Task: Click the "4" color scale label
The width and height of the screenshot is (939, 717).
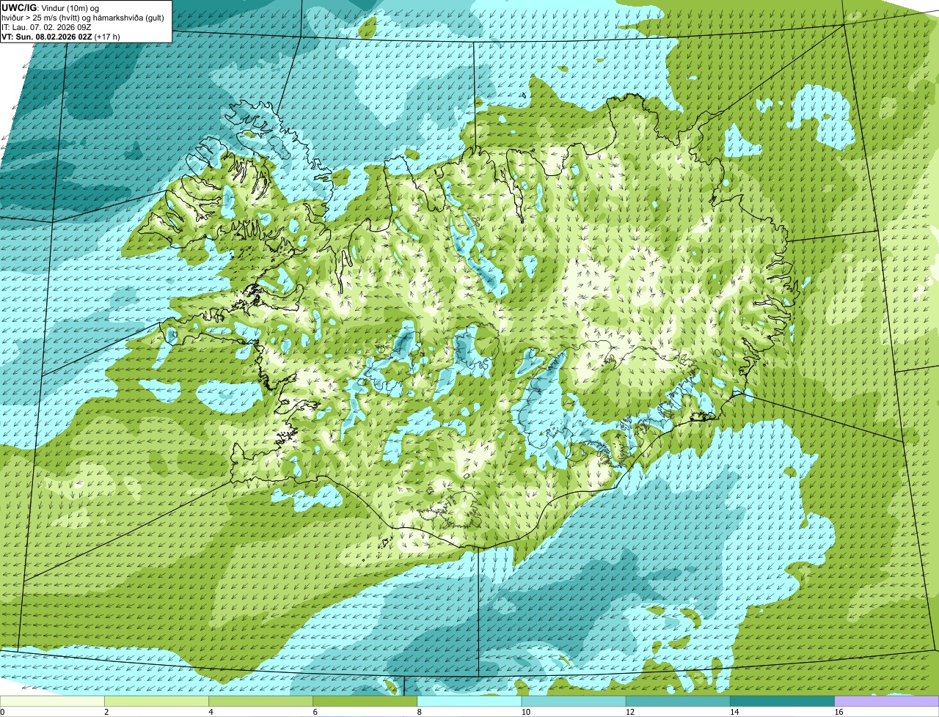Action: point(211,712)
